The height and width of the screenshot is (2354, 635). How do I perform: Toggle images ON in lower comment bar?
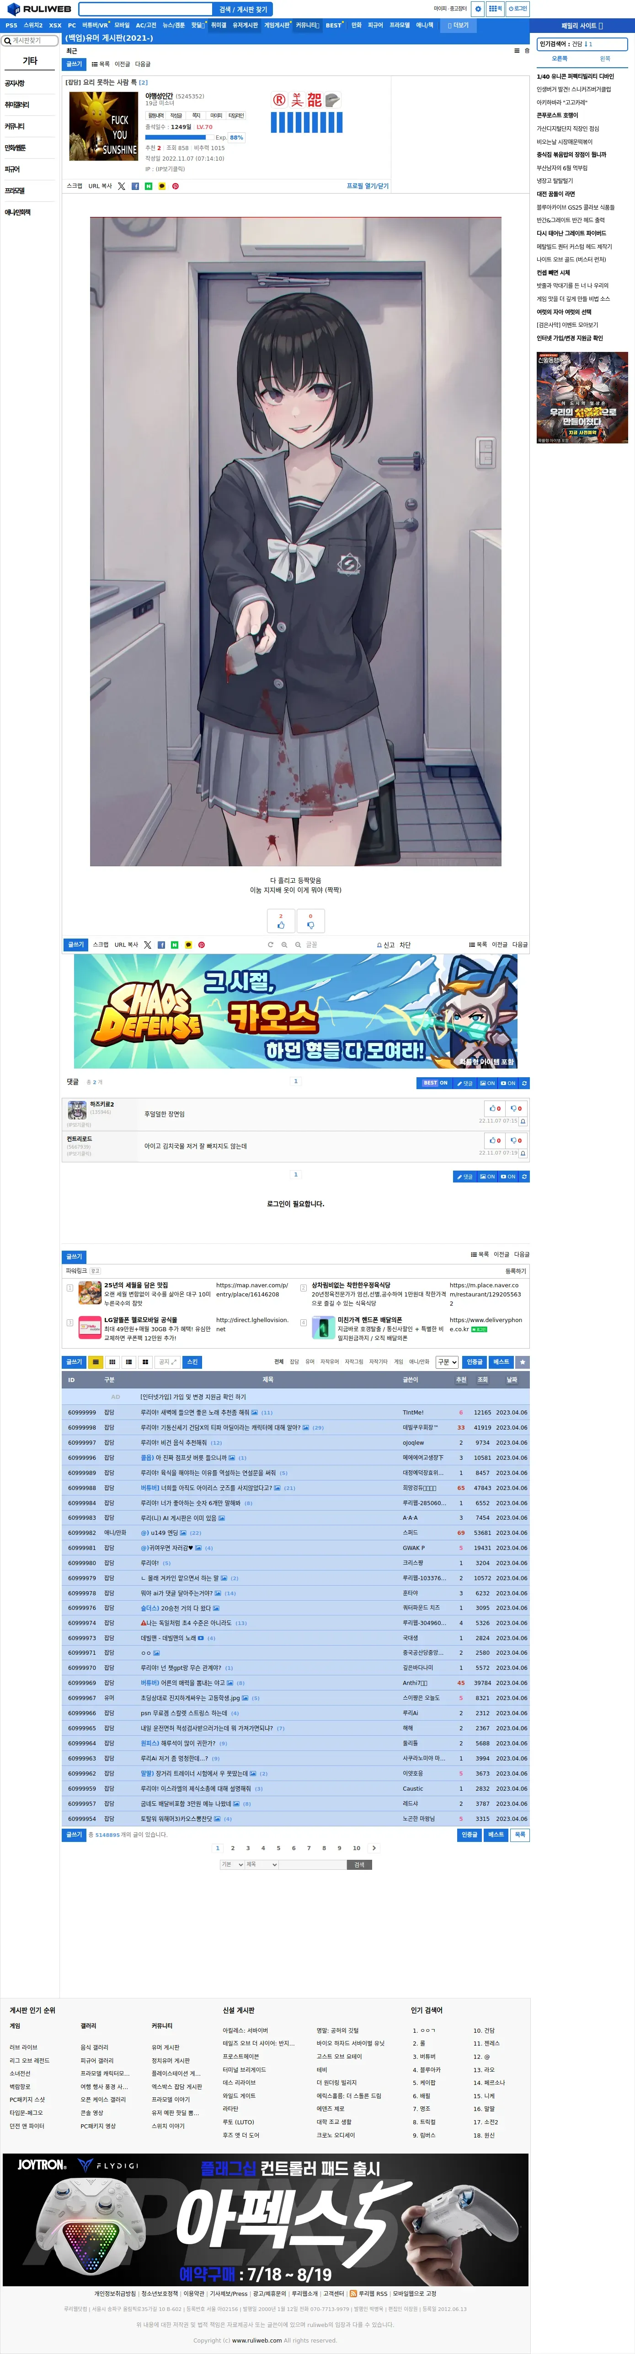pyautogui.click(x=487, y=1176)
